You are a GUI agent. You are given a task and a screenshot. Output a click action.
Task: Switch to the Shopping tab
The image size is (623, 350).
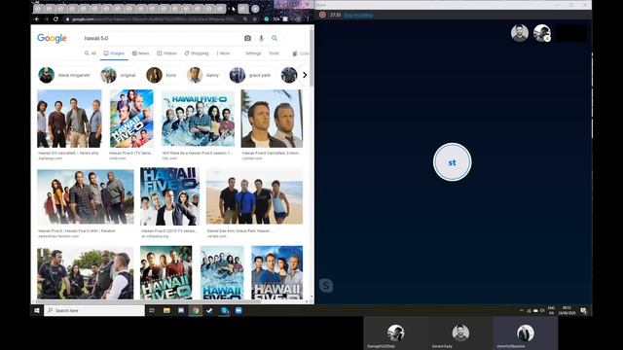point(197,53)
